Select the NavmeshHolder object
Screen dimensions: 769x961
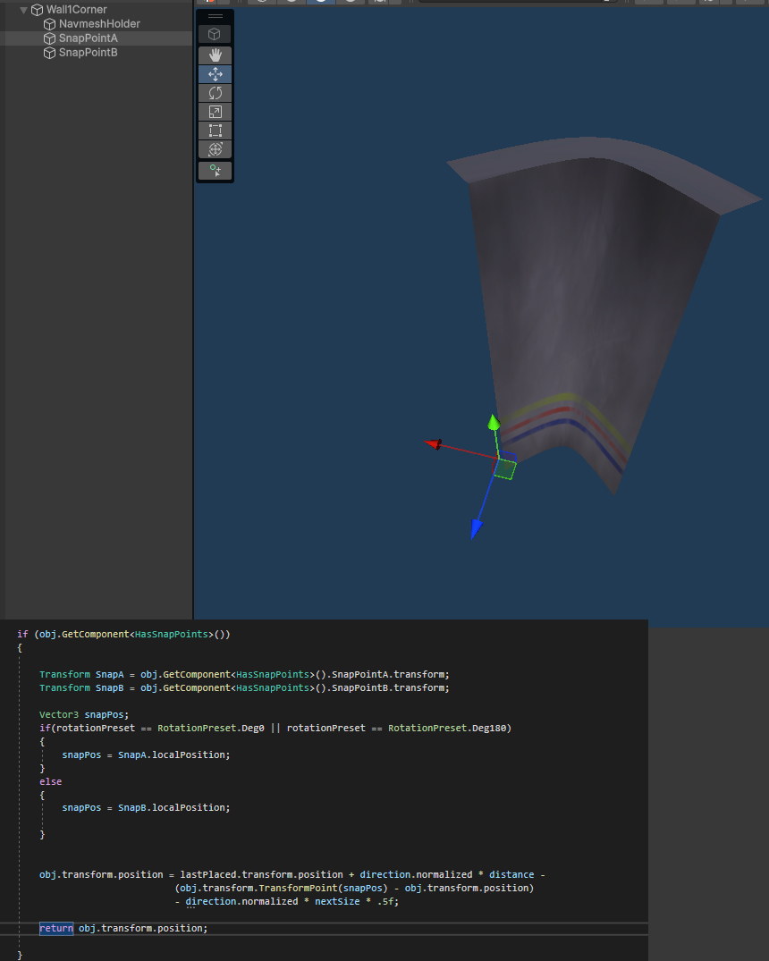click(98, 24)
